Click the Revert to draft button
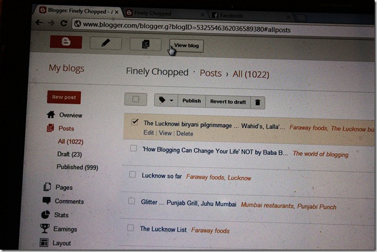 click(x=228, y=102)
